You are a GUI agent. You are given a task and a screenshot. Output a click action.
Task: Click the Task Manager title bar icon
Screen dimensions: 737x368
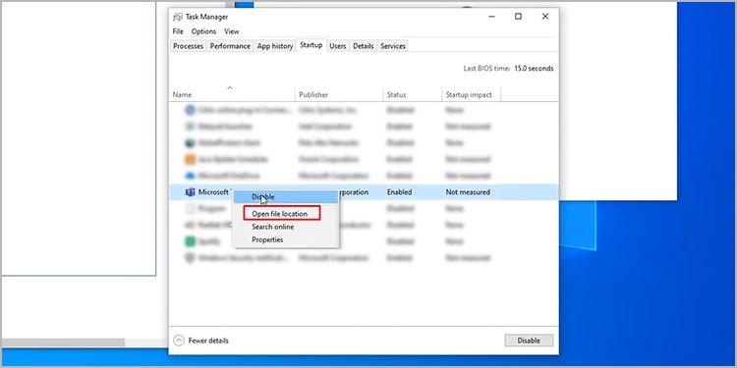[x=178, y=17]
